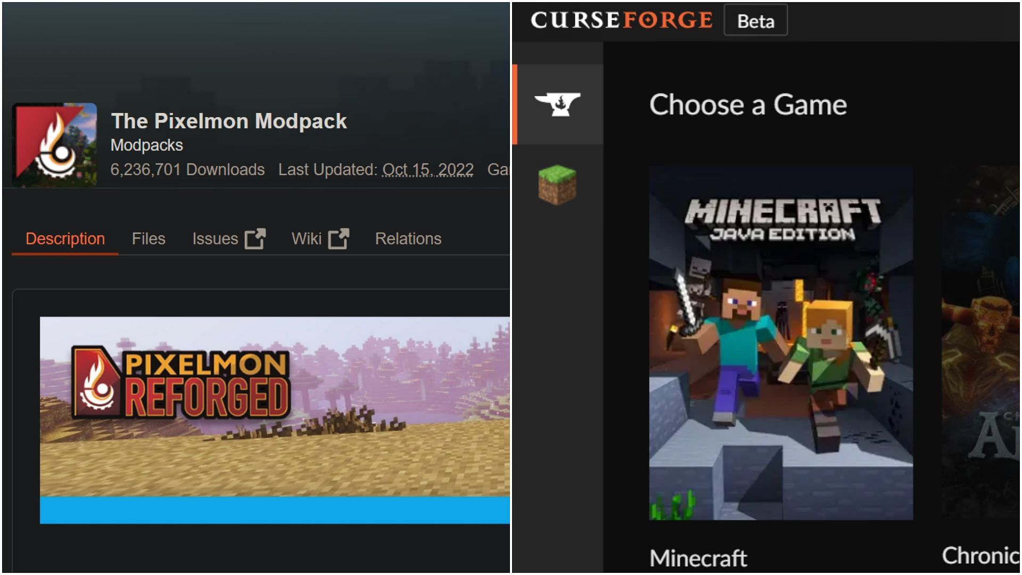
Task: Open the Issues tab menu
Action: coord(226,239)
